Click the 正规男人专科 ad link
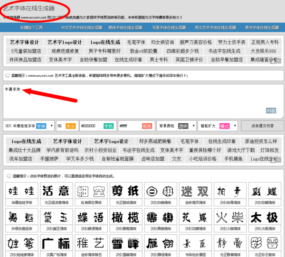This screenshot has height=257, width=285. pos(265,42)
